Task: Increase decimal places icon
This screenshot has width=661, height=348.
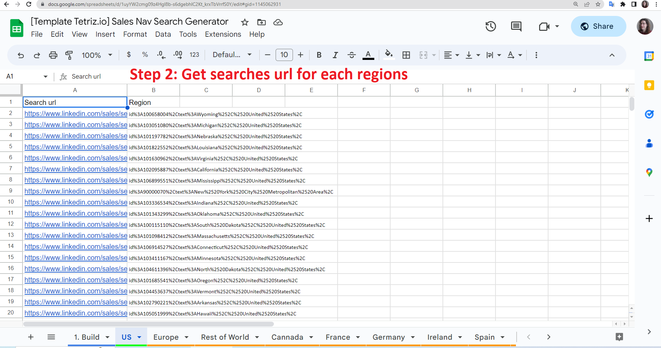Action: point(178,55)
